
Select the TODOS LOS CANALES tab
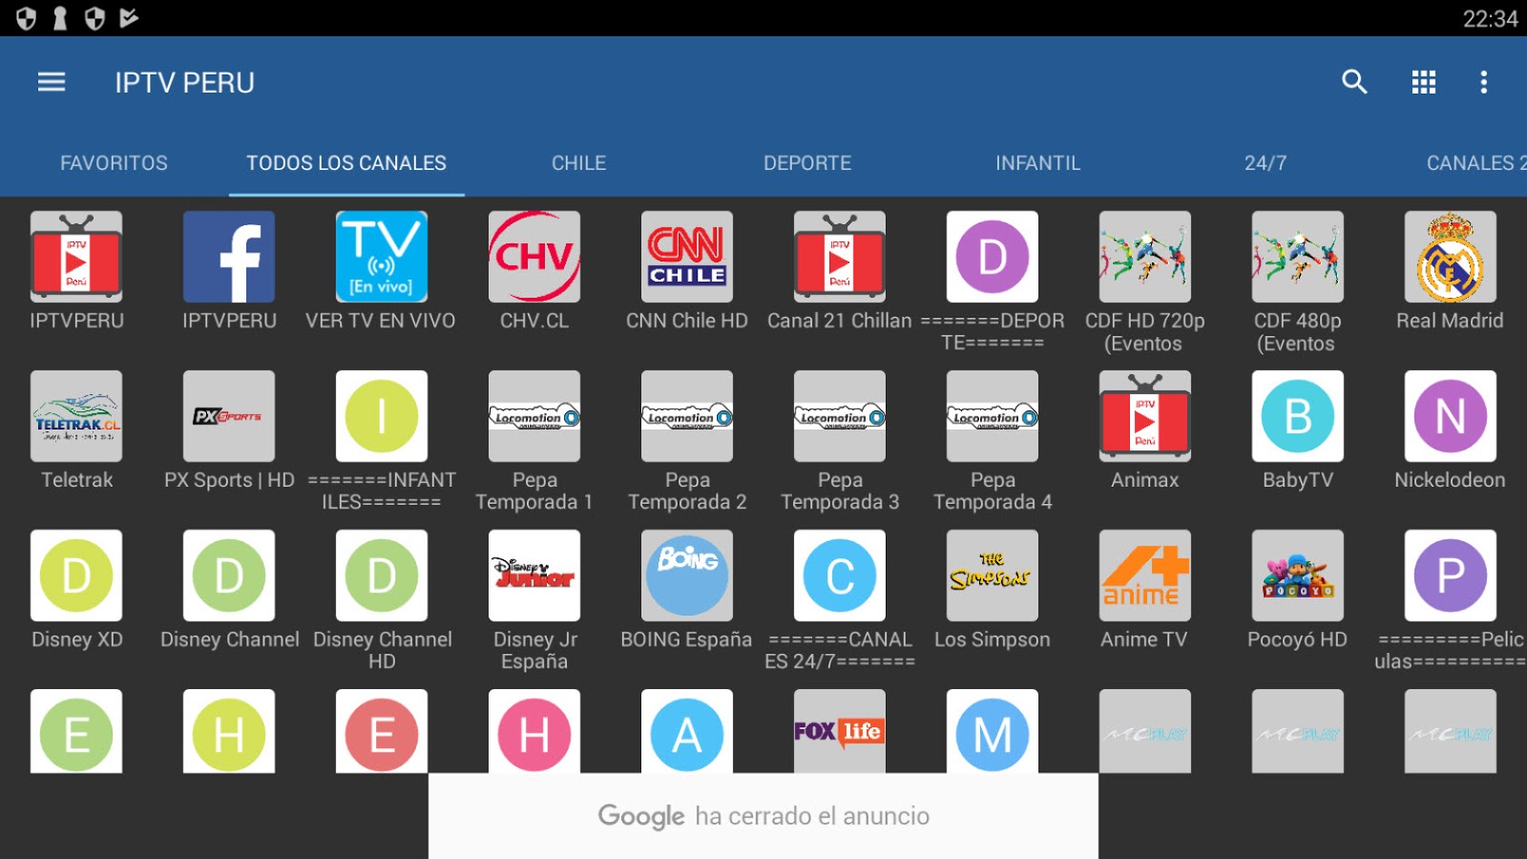click(x=346, y=163)
